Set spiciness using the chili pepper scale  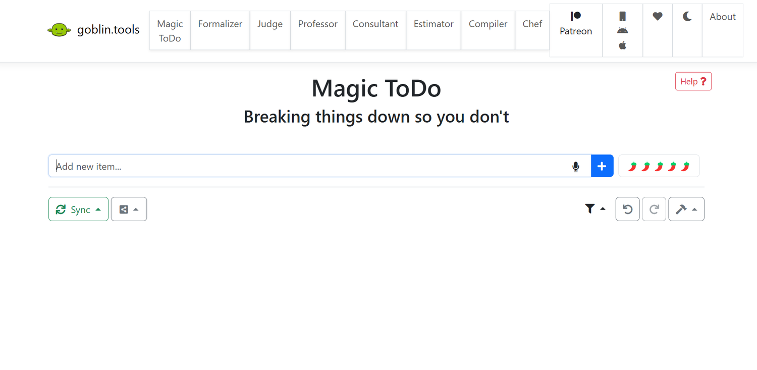[659, 166]
